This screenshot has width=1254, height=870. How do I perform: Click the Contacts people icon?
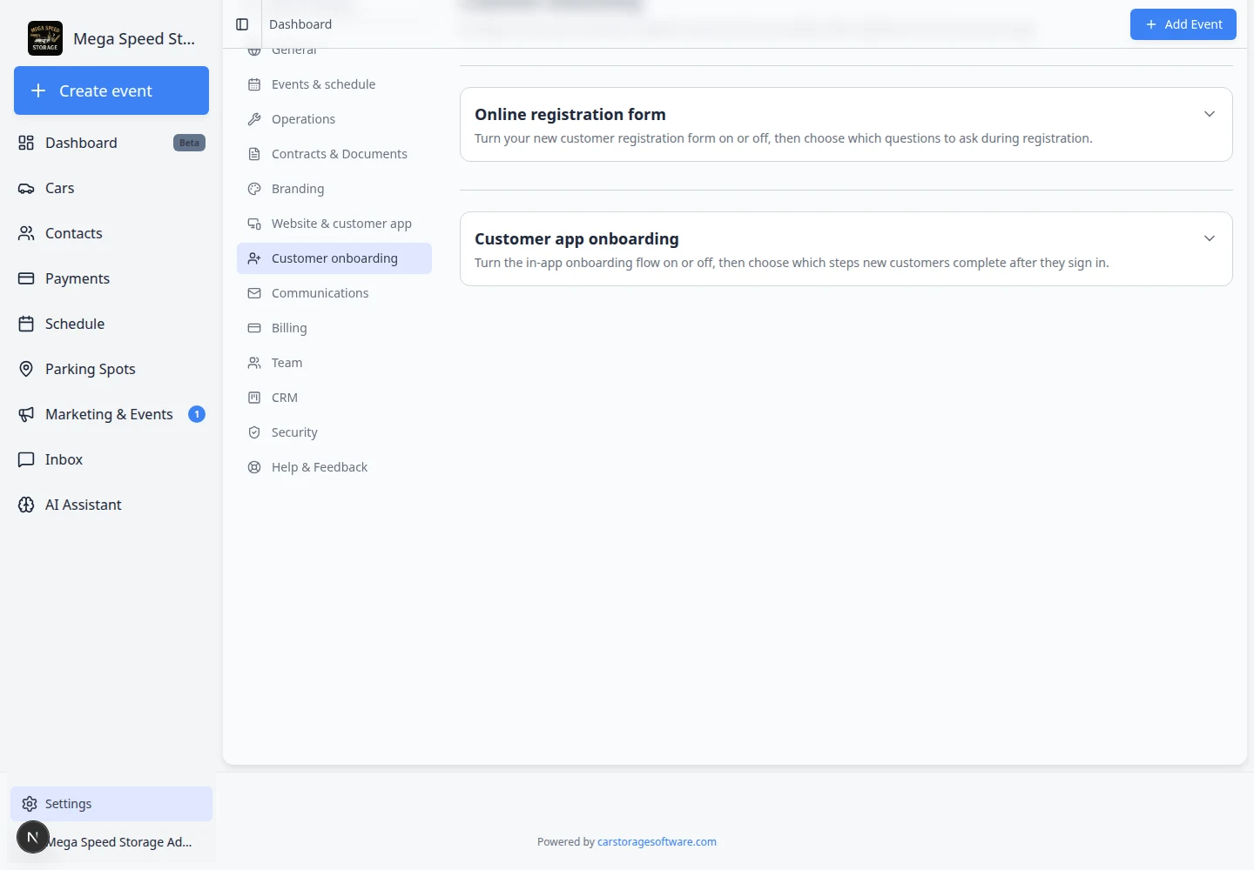tap(26, 233)
